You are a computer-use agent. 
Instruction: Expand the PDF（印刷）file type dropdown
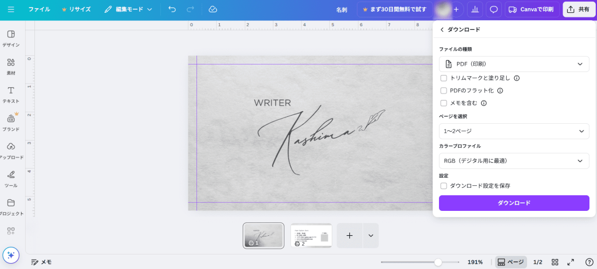514,64
